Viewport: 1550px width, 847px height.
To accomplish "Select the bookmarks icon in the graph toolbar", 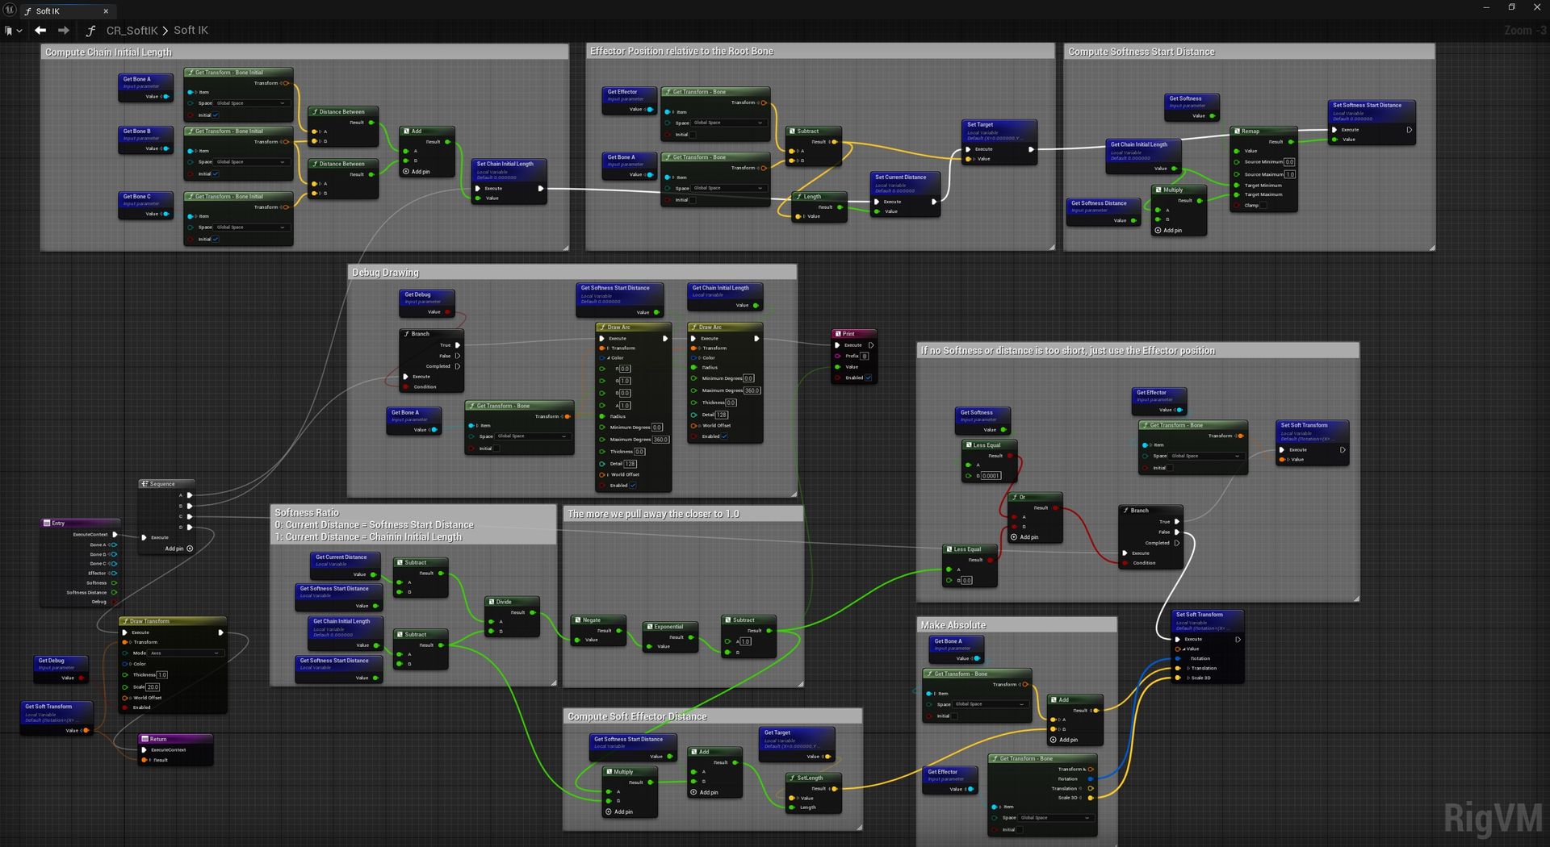I will pos(10,30).
